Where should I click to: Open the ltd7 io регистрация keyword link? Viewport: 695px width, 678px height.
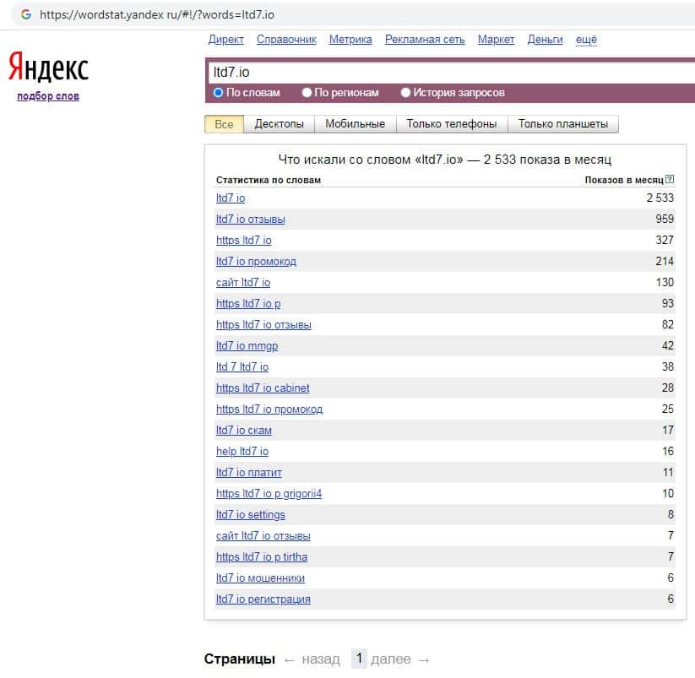[x=263, y=599]
